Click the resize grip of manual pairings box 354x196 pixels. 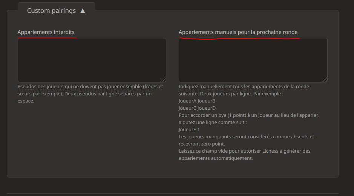(x=325, y=80)
